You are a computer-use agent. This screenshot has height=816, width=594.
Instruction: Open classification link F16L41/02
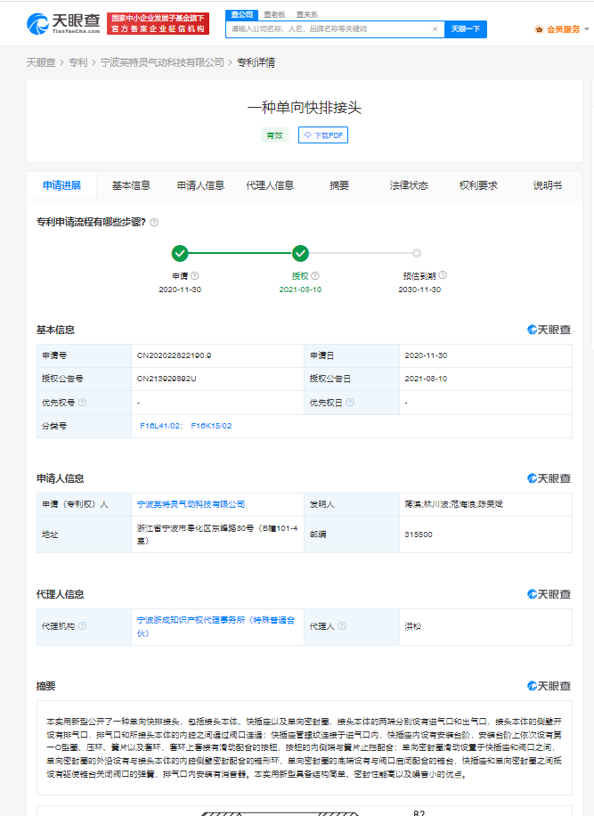pyautogui.click(x=161, y=426)
